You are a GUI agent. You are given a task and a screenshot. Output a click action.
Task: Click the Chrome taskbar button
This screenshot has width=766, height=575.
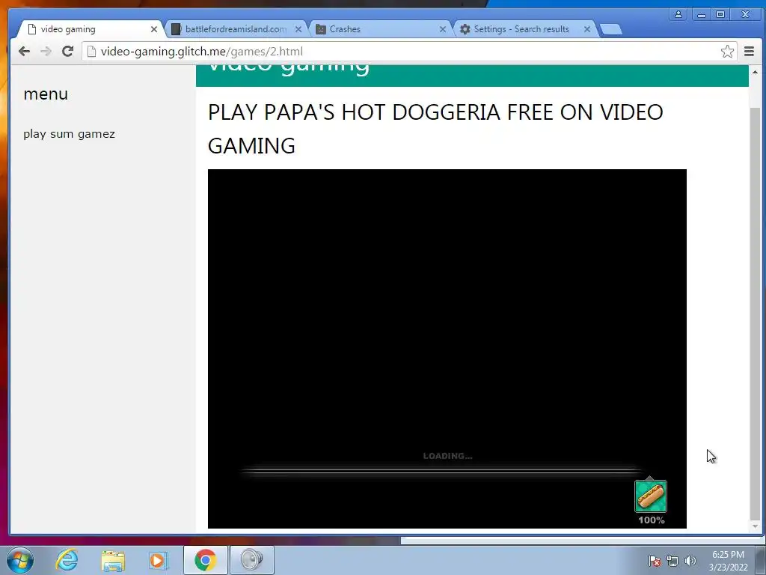point(205,560)
